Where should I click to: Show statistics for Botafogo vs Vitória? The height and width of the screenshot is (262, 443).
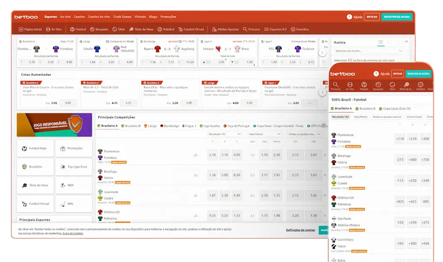click(x=195, y=175)
